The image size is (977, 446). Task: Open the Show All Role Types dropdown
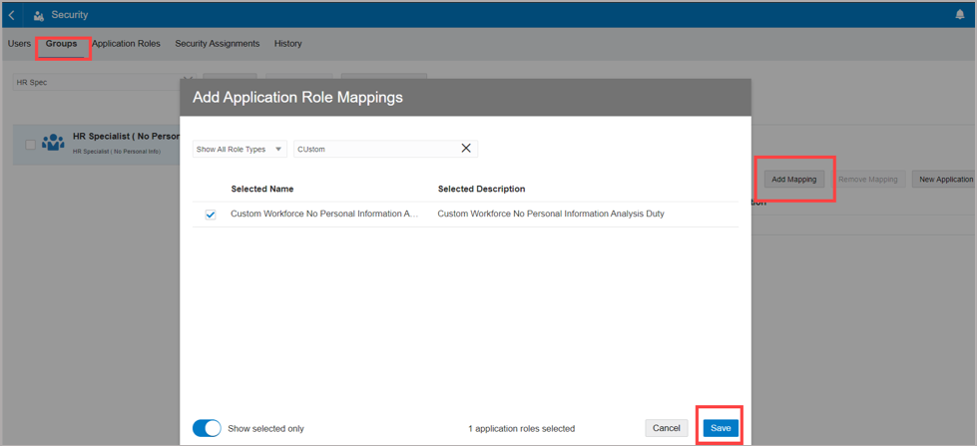(240, 149)
